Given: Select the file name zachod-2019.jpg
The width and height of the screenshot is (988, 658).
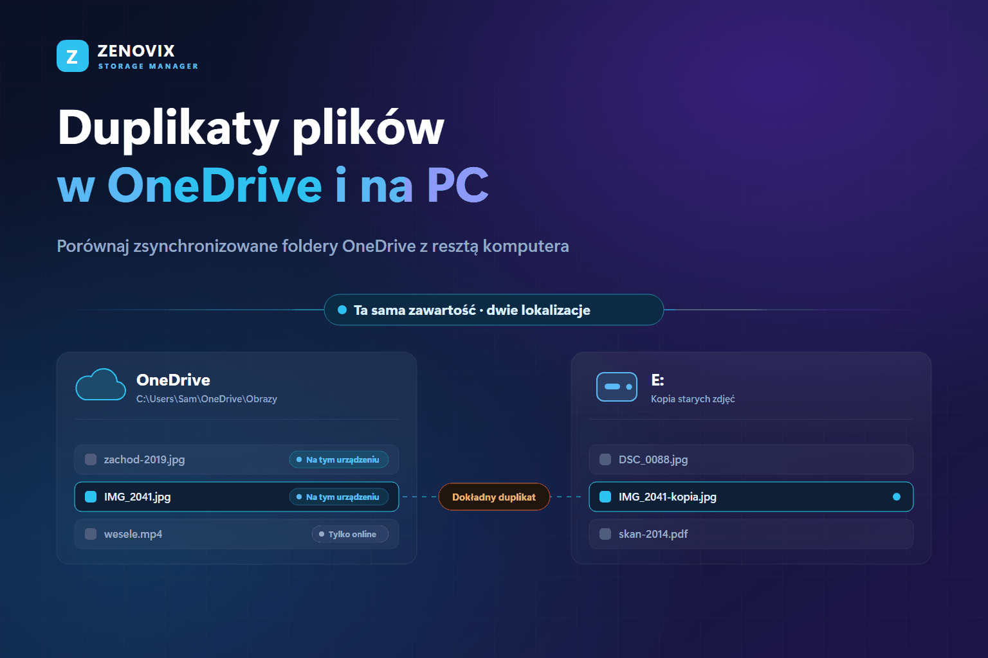Looking at the screenshot, I should 145,459.
